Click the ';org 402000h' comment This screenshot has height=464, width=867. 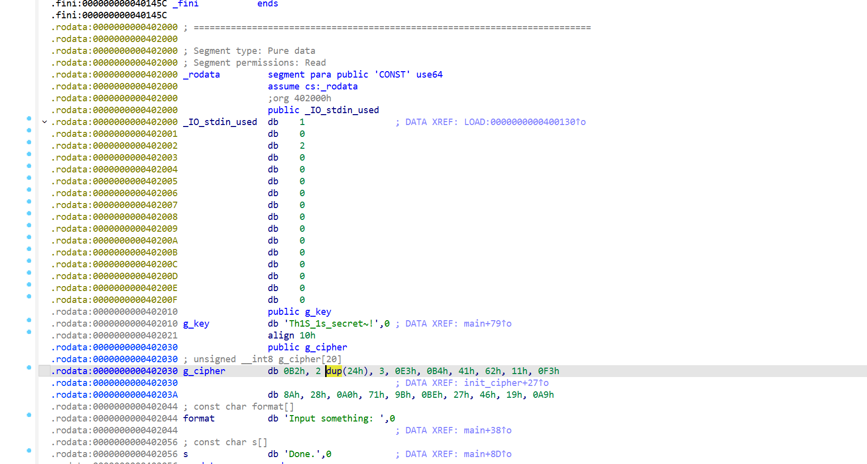(x=299, y=98)
